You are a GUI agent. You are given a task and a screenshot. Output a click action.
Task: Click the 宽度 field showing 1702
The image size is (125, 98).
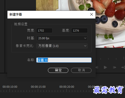point(44,31)
